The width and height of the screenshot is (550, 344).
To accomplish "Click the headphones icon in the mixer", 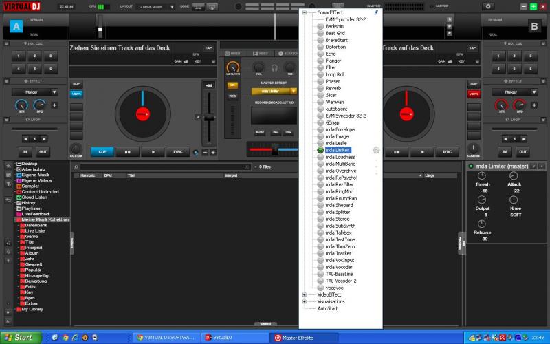I will (274, 67).
